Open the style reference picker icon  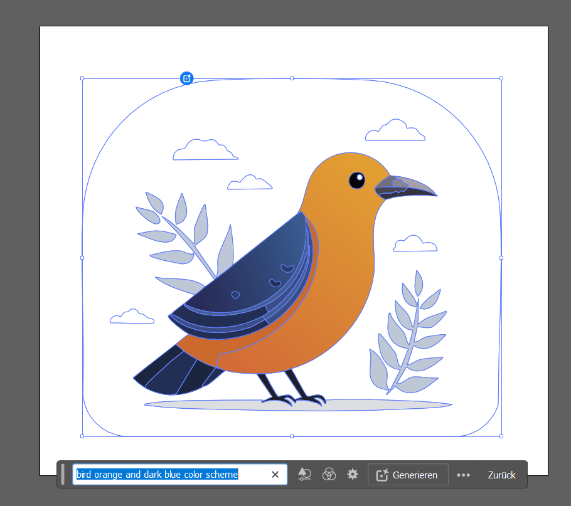(305, 475)
